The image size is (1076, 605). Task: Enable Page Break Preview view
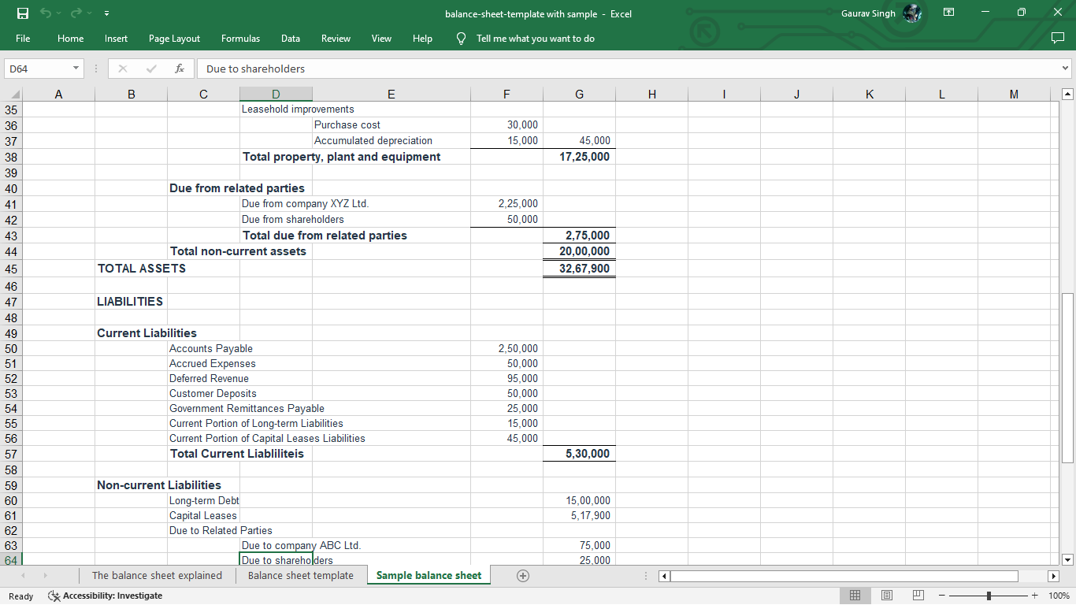[x=918, y=595]
